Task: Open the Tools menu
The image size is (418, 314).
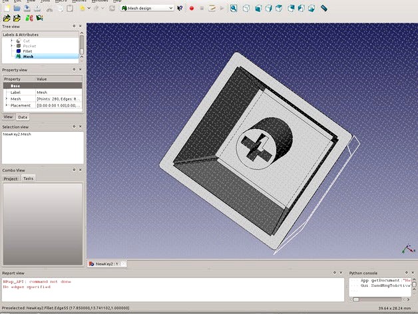Action: pyautogui.click(x=45, y=2)
